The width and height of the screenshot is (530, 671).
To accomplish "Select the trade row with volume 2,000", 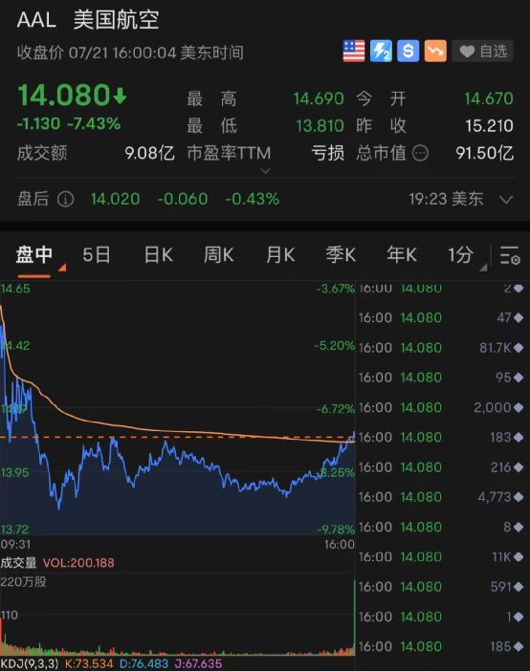I will point(441,407).
